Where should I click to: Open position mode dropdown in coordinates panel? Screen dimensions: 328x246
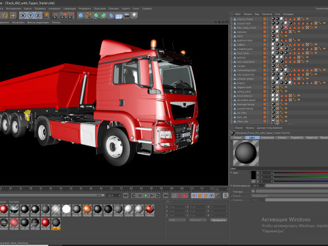pos(177,220)
